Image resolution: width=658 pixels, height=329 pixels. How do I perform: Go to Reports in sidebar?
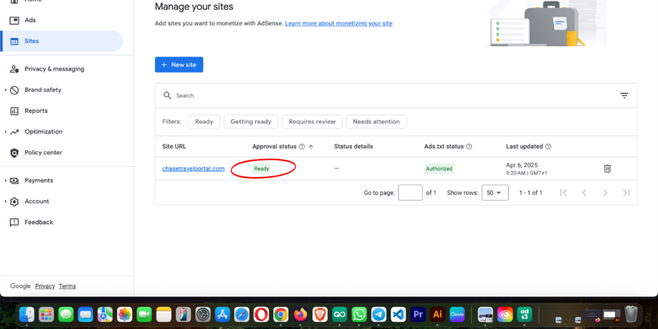tap(36, 111)
